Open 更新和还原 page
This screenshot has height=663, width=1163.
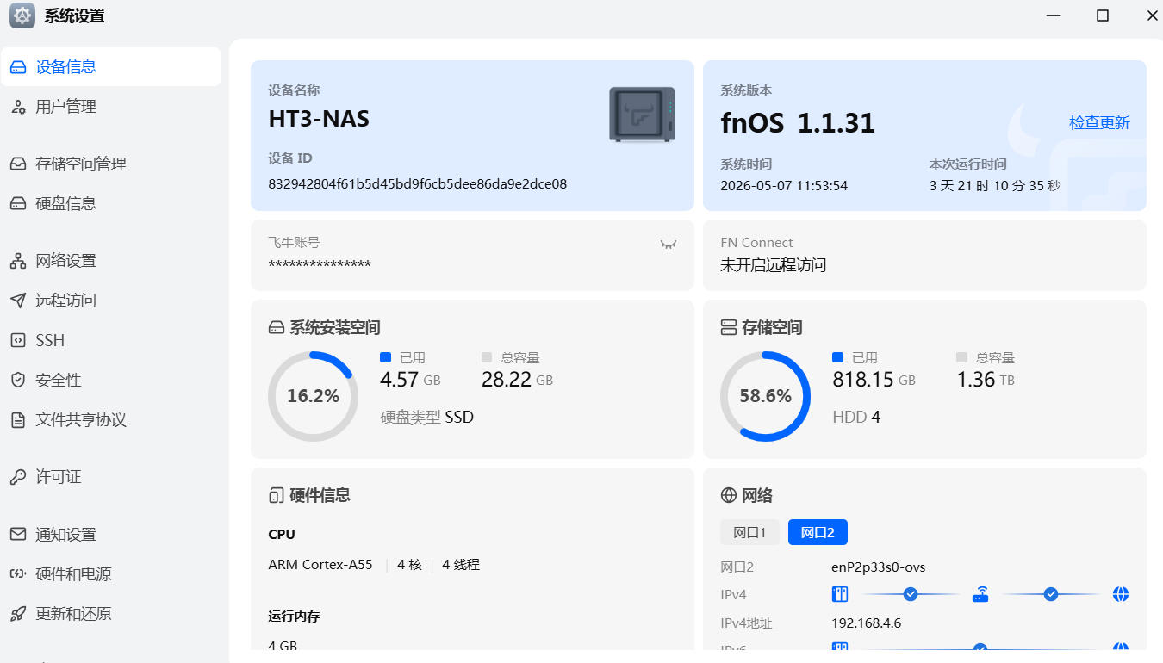(110, 614)
